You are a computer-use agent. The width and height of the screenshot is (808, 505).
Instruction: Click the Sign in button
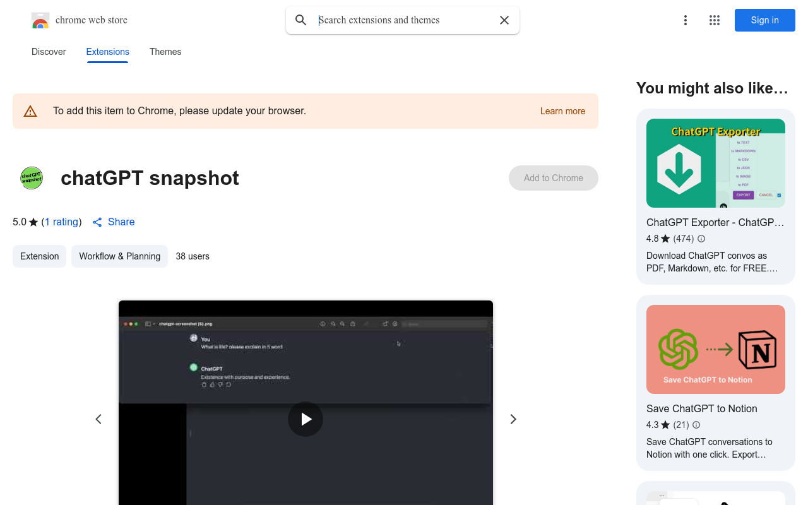(x=765, y=20)
